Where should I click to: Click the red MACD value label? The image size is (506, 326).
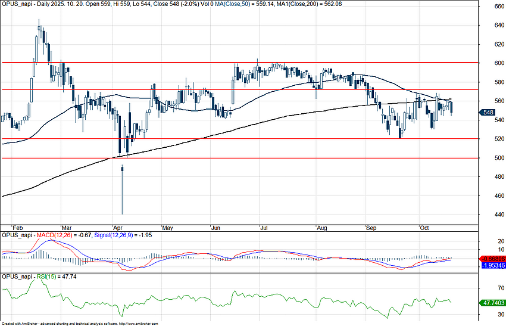coord(492,258)
